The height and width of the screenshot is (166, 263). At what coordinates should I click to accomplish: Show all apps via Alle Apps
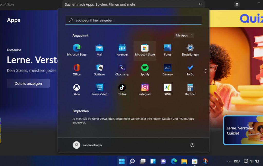coord(184,35)
